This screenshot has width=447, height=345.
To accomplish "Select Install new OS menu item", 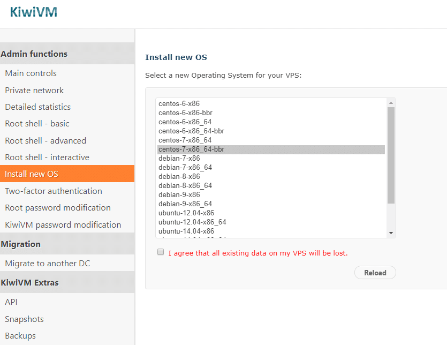I will [x=32, y=174].
